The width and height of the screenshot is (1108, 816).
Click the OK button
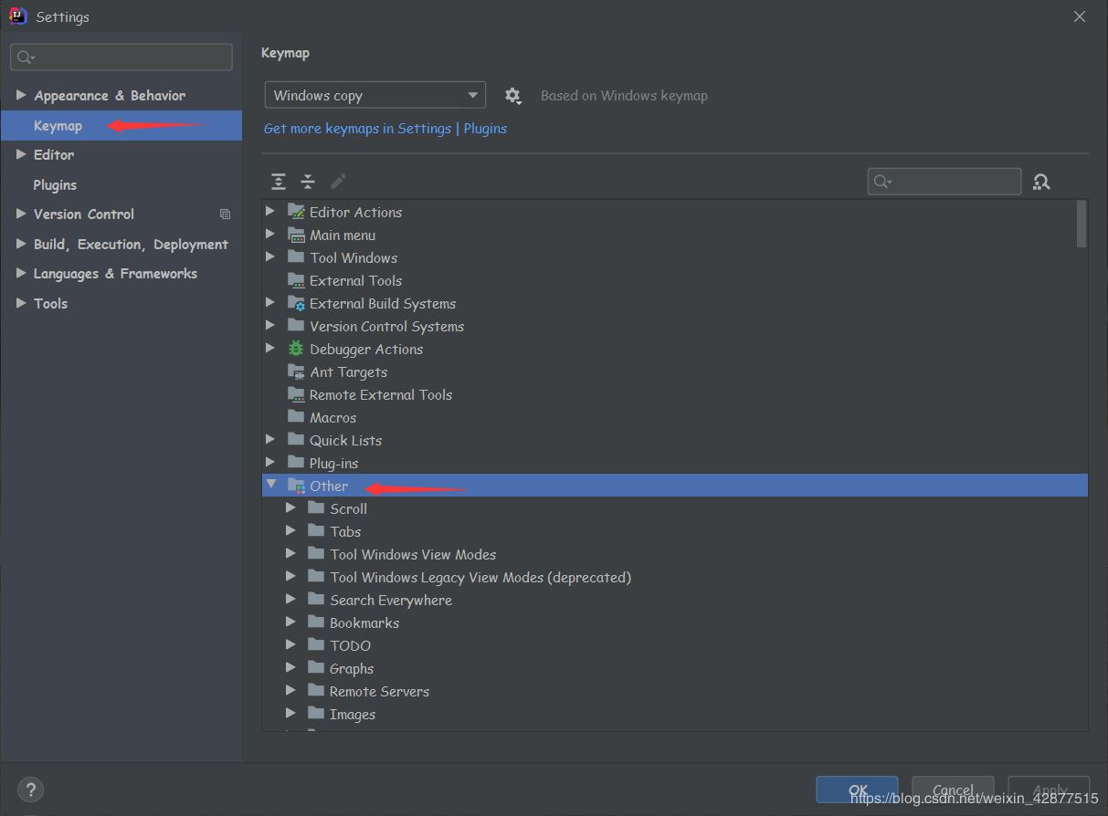click(857, 790)
